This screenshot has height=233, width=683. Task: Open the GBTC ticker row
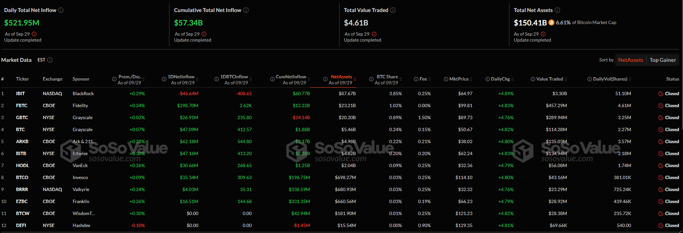pos(340,118)
